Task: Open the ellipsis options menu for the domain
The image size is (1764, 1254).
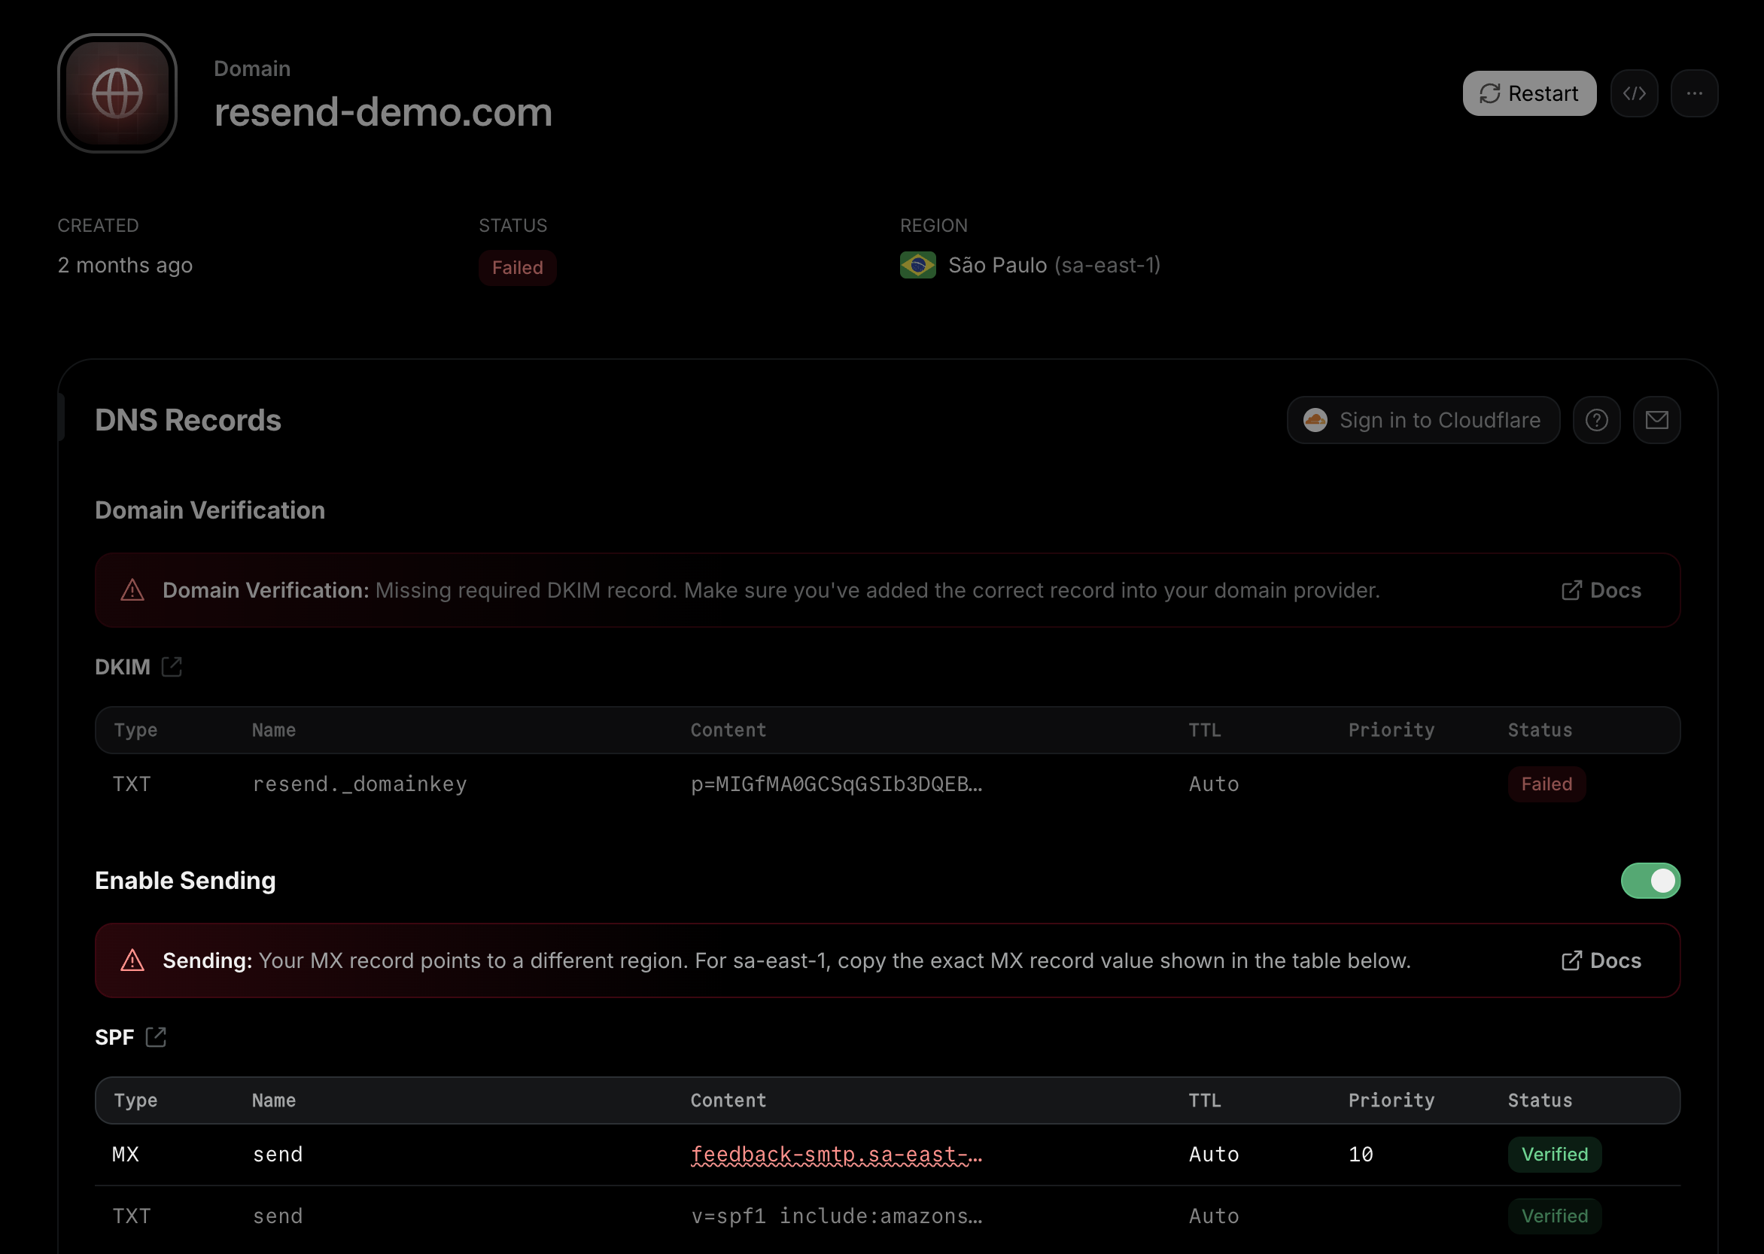Action: click(1696, 93)
